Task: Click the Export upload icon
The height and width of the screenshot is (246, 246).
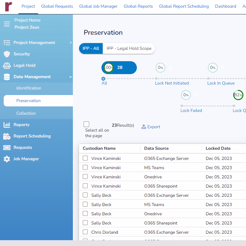Action: [144, 127]
